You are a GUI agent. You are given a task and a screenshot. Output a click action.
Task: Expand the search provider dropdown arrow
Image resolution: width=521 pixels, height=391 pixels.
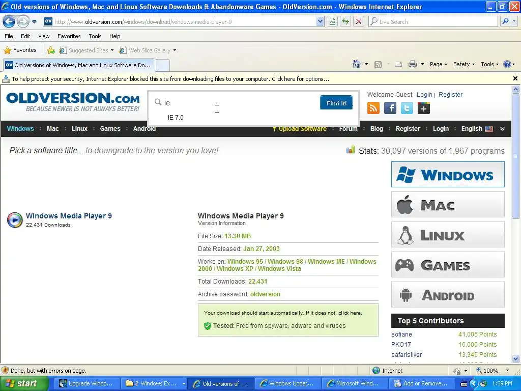tap(514, 21)
